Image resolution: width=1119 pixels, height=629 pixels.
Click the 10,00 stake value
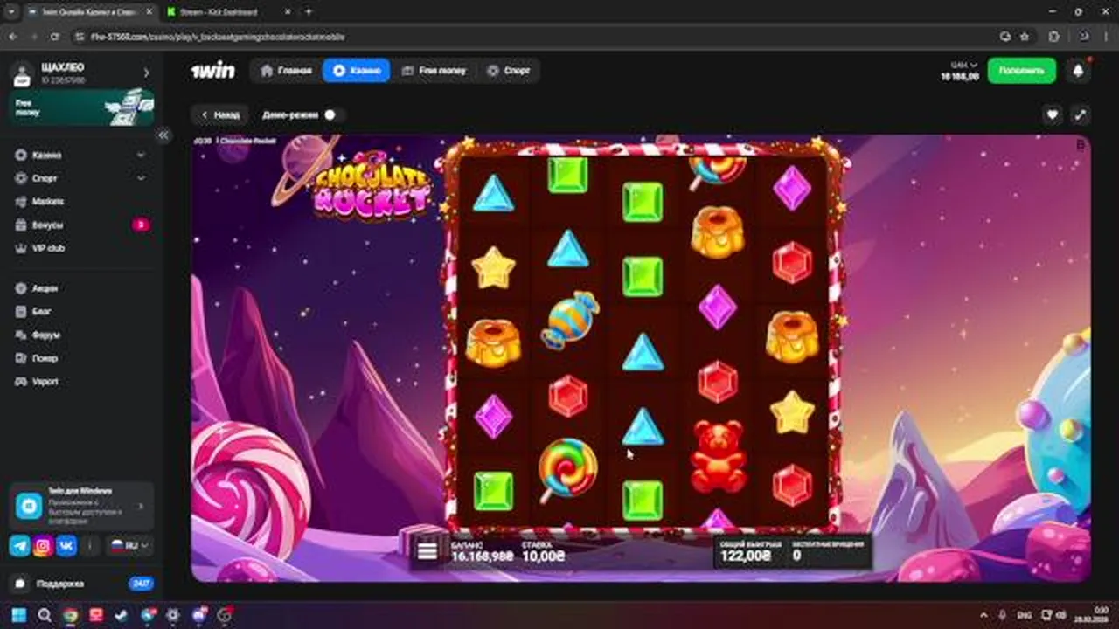[543, 556]
